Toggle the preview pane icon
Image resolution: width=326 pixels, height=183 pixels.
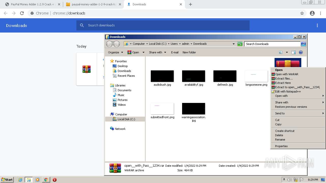coord(293,52)
